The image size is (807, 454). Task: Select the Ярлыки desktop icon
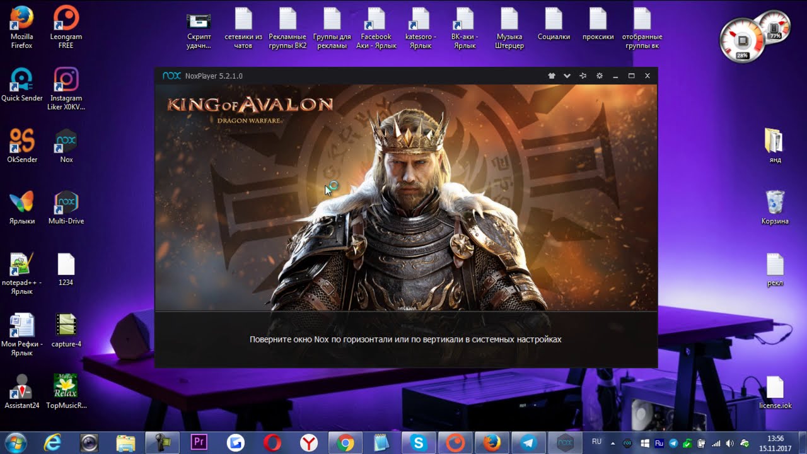[22, 207]
